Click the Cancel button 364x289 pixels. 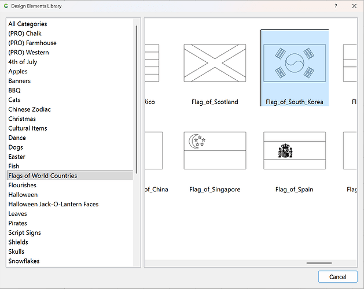pos(337,277)
